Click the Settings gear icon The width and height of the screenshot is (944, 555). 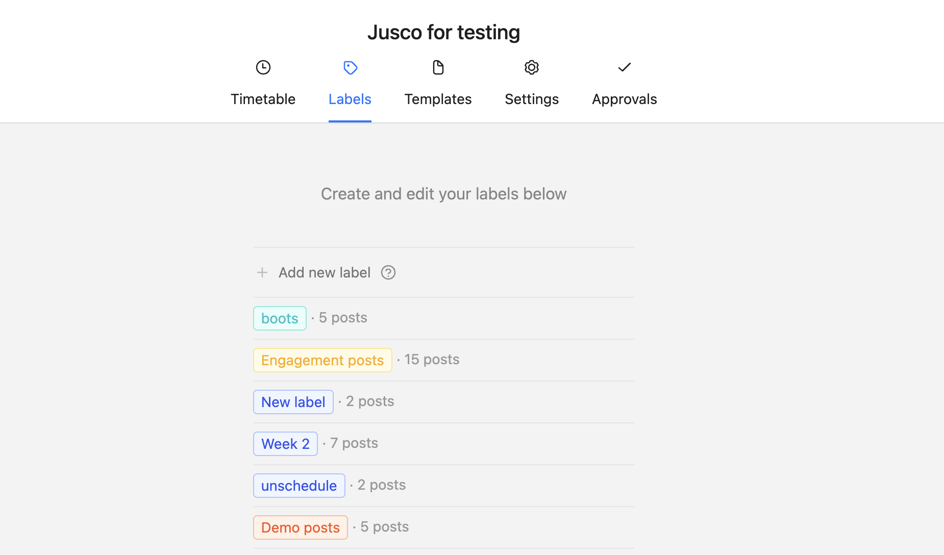coord(532,67)
